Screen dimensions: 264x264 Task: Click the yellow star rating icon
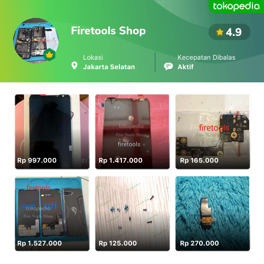click(220, 32)
